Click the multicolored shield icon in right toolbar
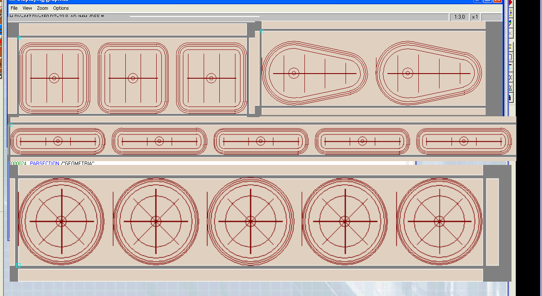The height and width of the screenshot is (296, 542). click(510, 22)
